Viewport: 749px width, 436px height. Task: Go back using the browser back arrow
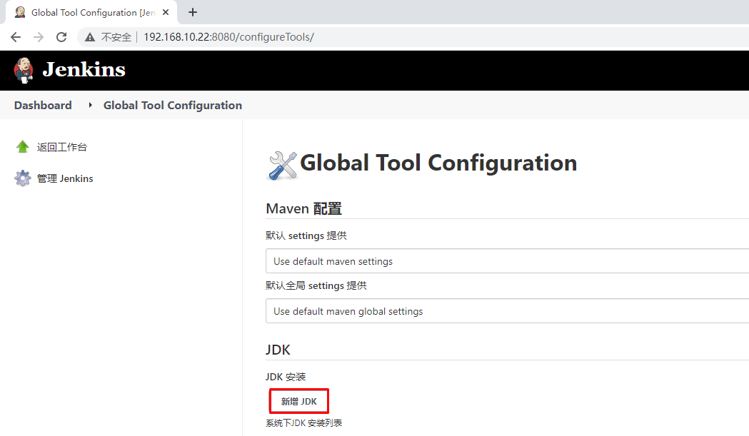16,37
